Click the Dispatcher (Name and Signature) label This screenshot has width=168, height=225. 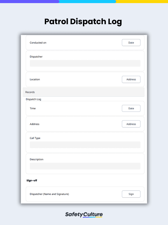click(50, 194)
